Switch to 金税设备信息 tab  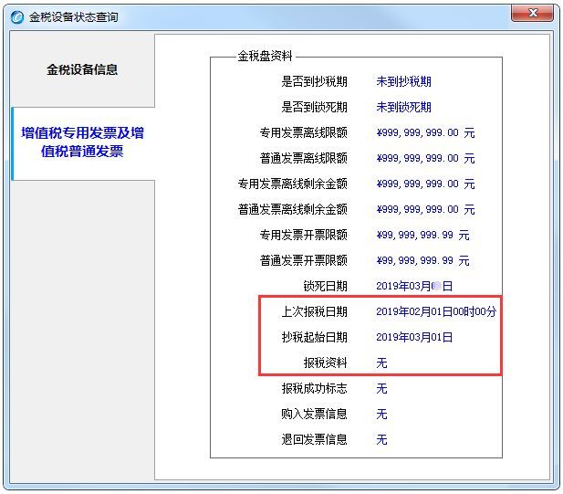pos(82,69)
